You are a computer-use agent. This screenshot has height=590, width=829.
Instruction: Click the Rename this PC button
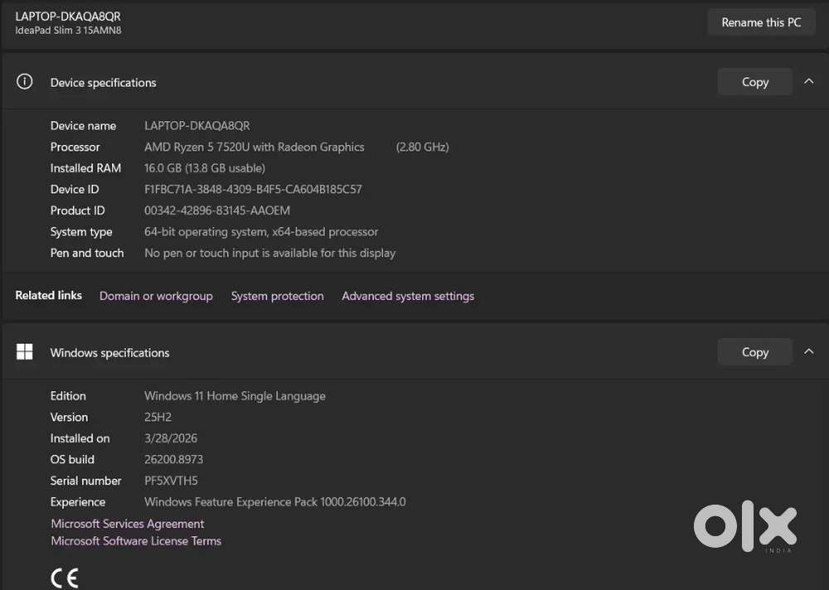761,22
